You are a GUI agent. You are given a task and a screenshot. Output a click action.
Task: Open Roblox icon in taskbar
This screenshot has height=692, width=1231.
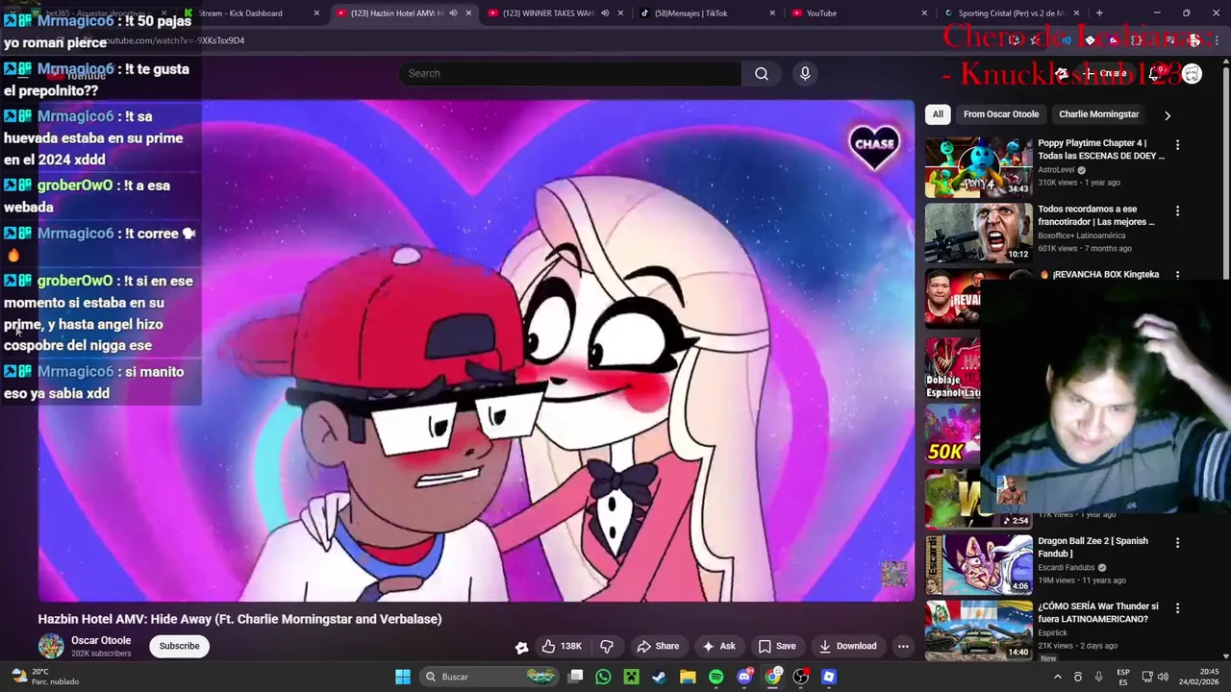point(829,677)
